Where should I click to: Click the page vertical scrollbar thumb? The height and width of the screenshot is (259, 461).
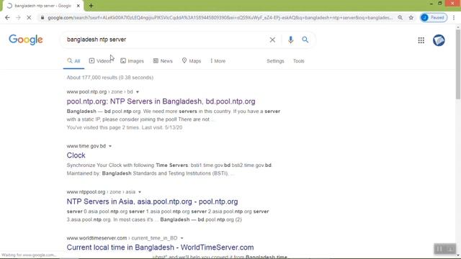[458, 64]
